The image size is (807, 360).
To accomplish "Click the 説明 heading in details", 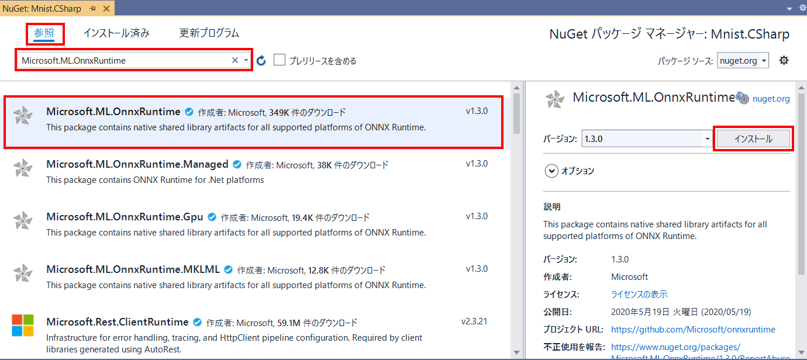I will click(x=551, y=207).
